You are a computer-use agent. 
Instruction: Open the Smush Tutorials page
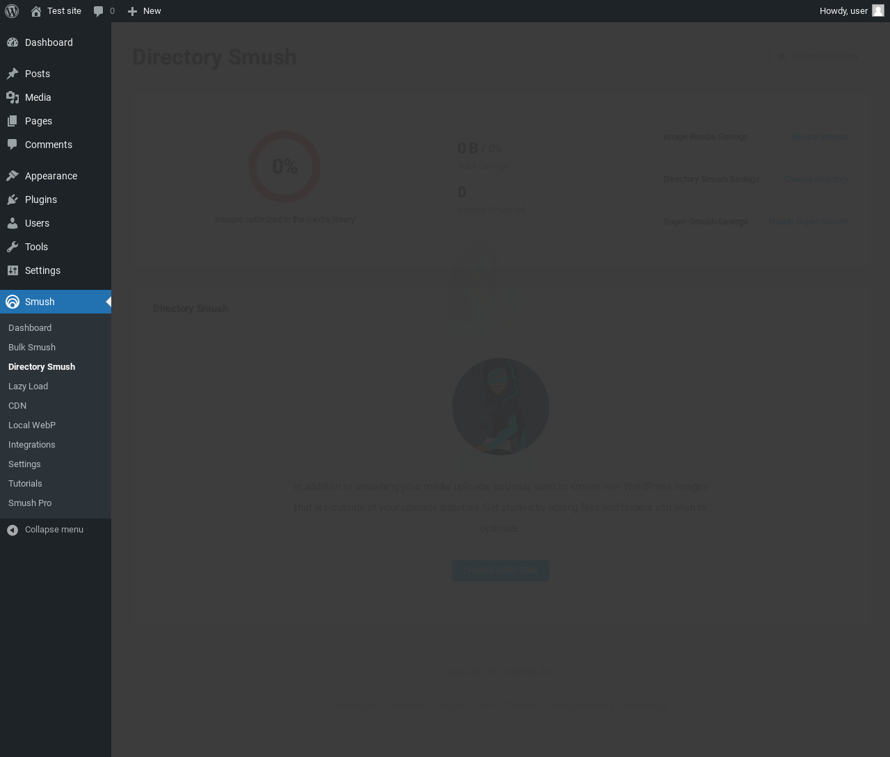[x=25, y=484]
